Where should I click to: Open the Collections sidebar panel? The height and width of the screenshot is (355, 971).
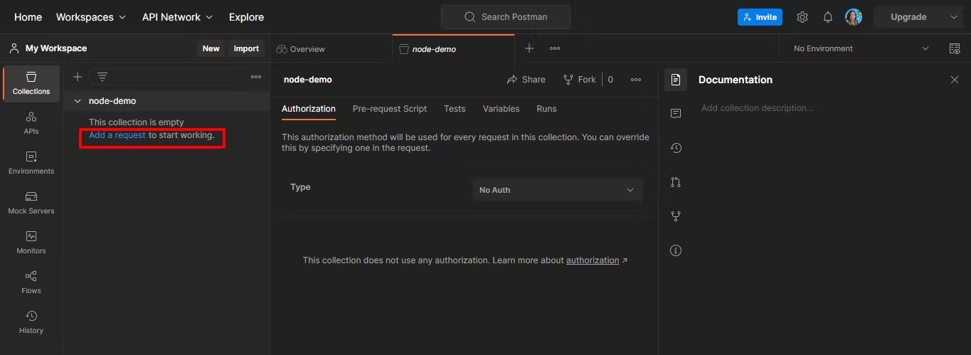31,83
